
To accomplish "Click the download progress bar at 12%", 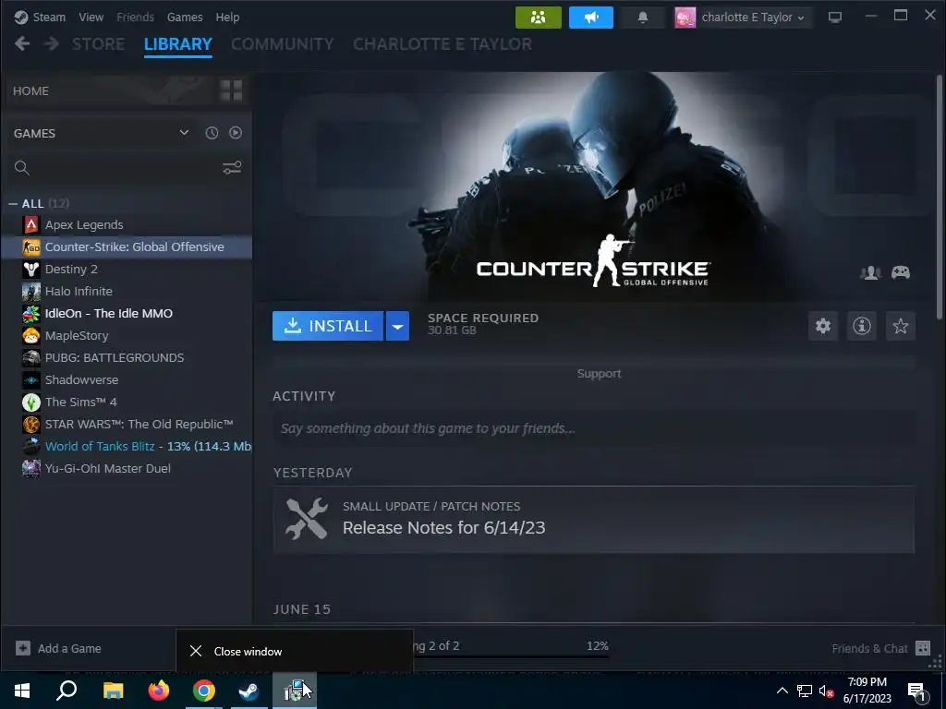I will [512, 656].
